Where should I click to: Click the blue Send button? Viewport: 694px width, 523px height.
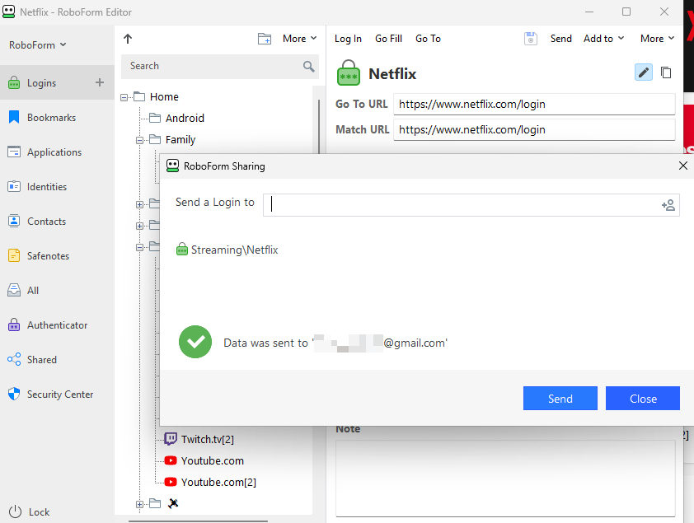click(x=560, y=398)
